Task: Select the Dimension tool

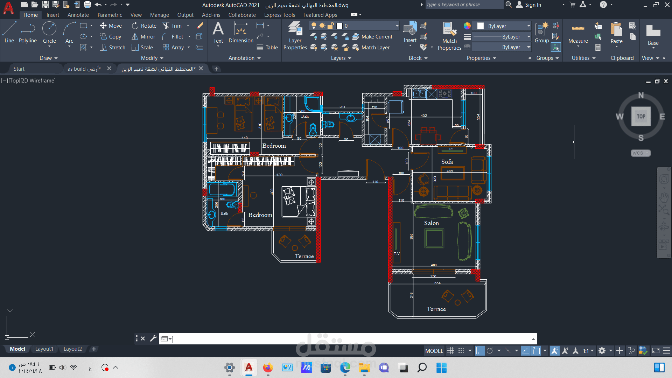Action: 241,32
